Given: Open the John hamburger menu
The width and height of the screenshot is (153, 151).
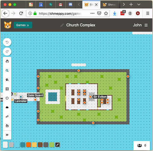Looking at the screenshot, I should pyautogui.click(x=146, y=25).
